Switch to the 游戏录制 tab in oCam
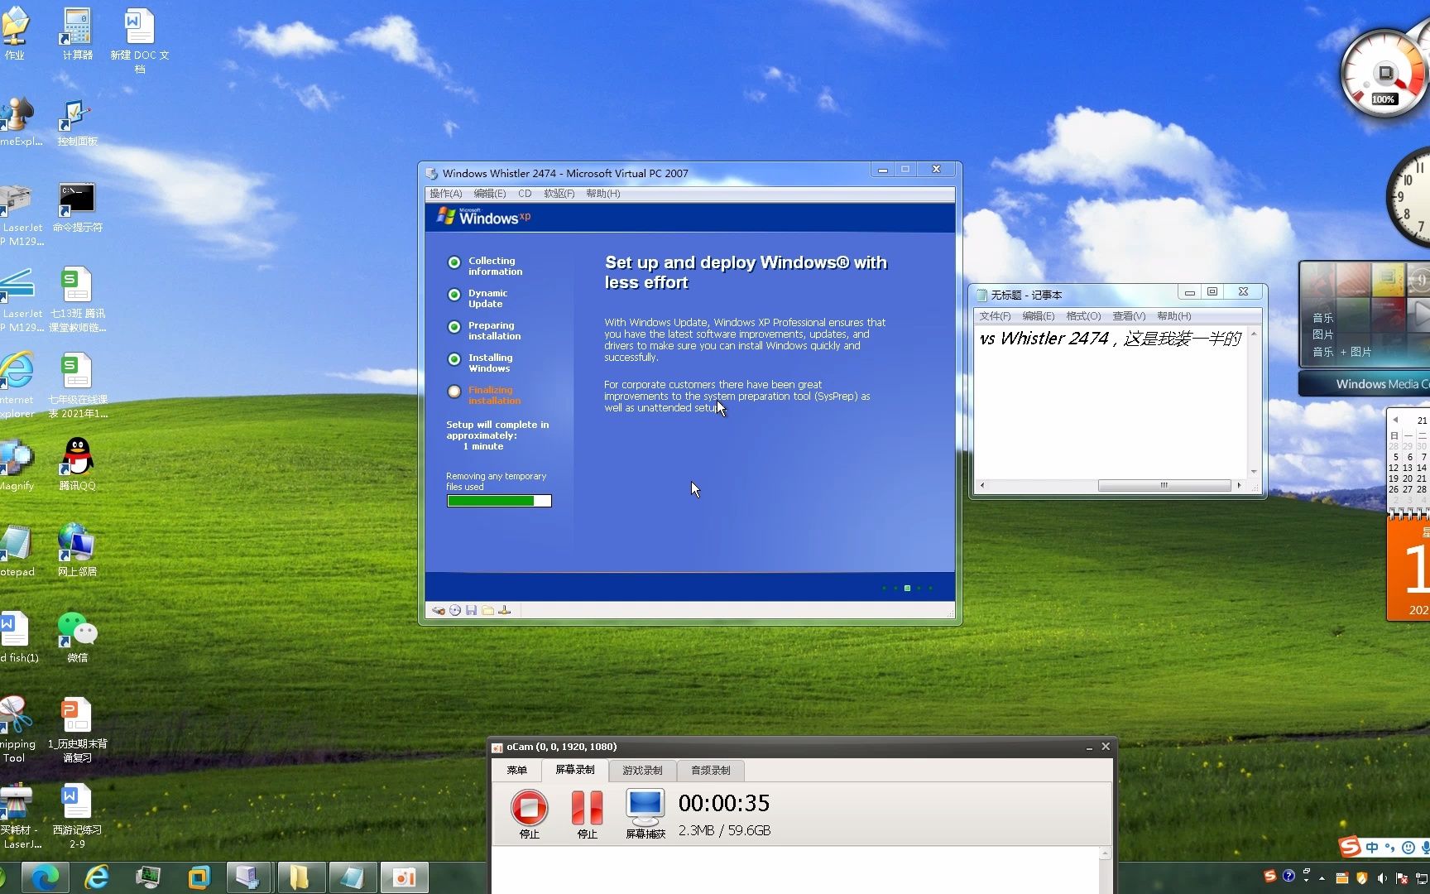 point(643,770)
